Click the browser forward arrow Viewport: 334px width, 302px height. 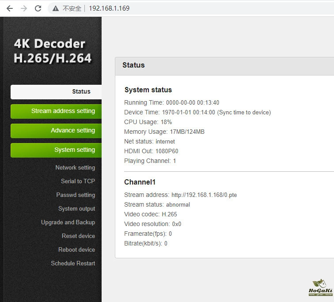24,8
